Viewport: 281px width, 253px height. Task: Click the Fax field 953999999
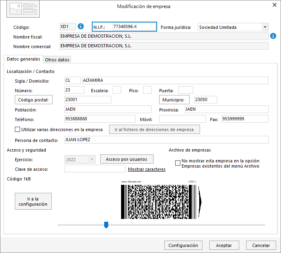(x=245, y=119)
